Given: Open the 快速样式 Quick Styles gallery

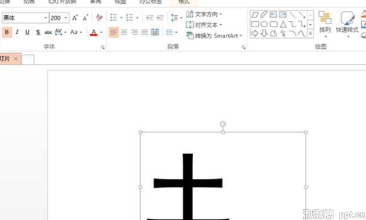Looking at the screenshot, I should pos(347,24).
